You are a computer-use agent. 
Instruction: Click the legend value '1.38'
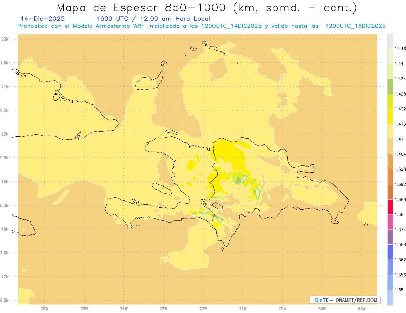(399, 214)
